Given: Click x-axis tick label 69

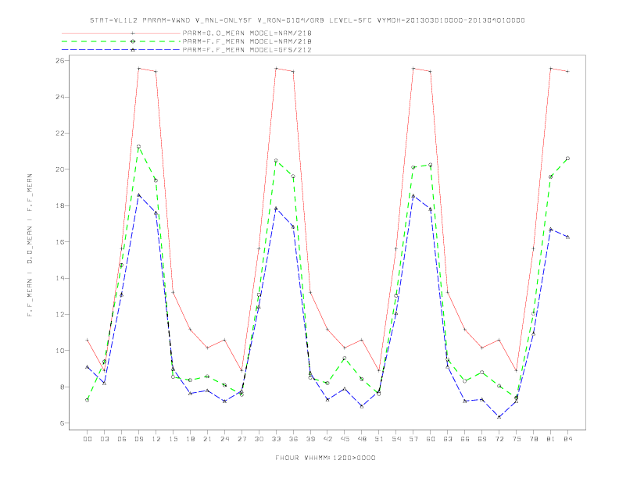Looking at the screenshot, I should (482, 439).
